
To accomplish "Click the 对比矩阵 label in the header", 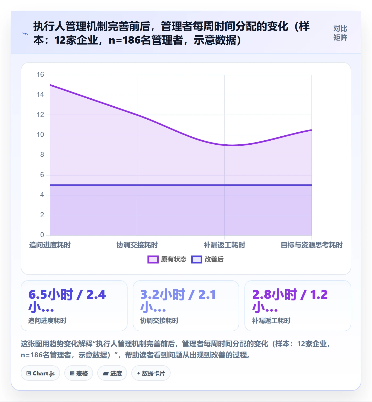I will (340, 33).
